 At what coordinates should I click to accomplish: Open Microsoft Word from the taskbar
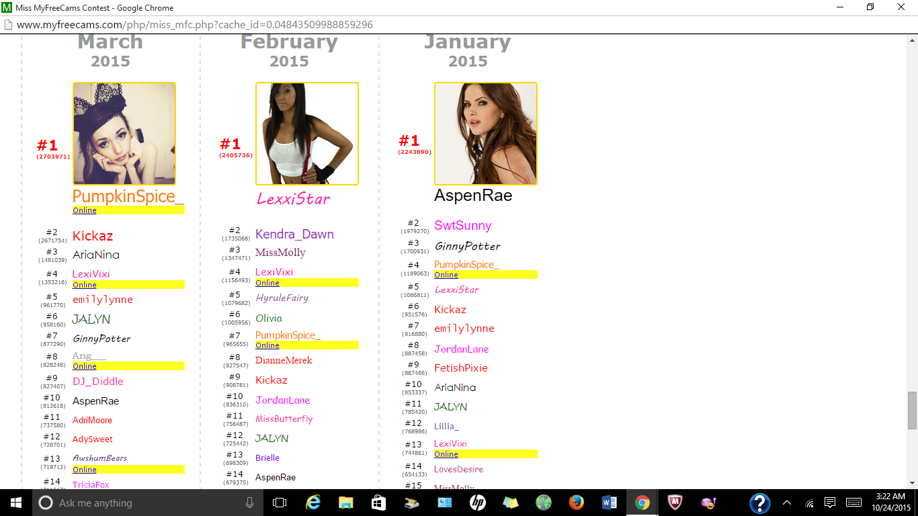610,503
